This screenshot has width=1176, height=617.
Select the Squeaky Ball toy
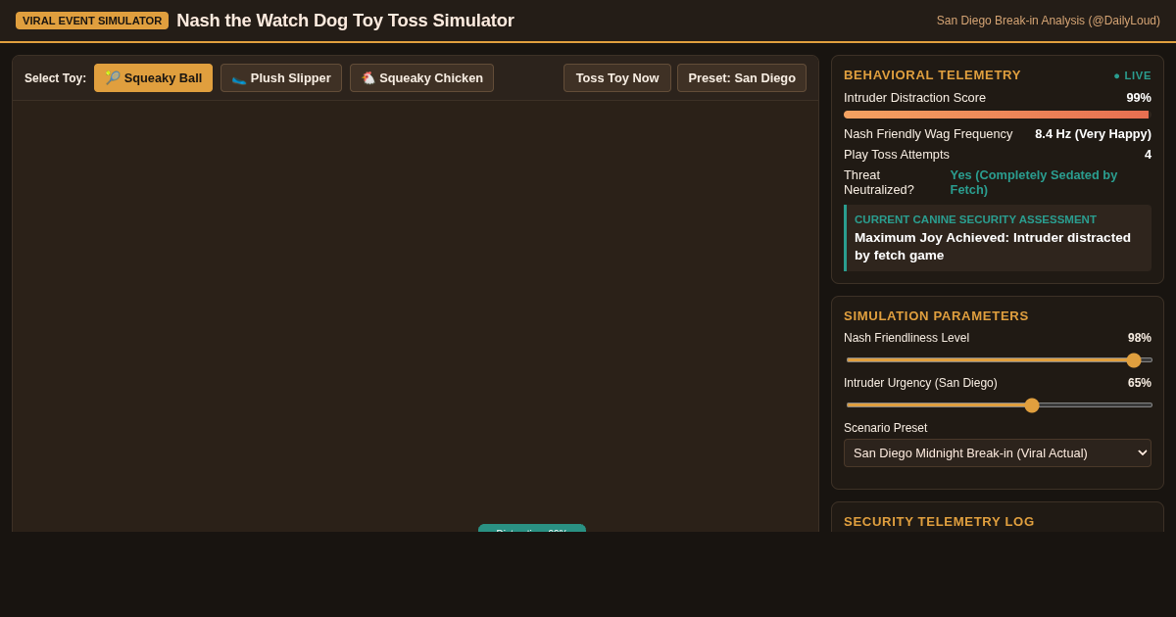click(x=153, y=78)
